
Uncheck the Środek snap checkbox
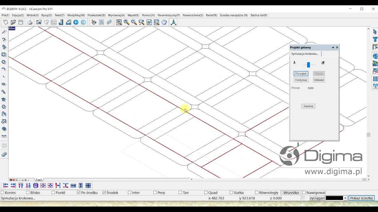(104, 193)
